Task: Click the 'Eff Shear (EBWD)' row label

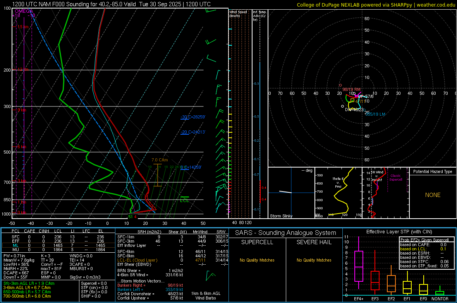Action: [x=134, y=265]
